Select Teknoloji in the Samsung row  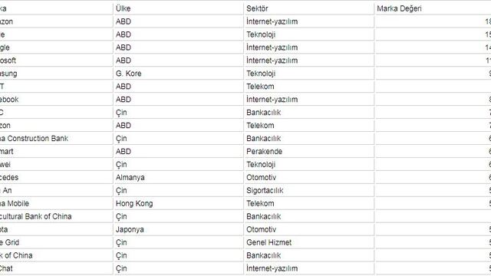261,74
